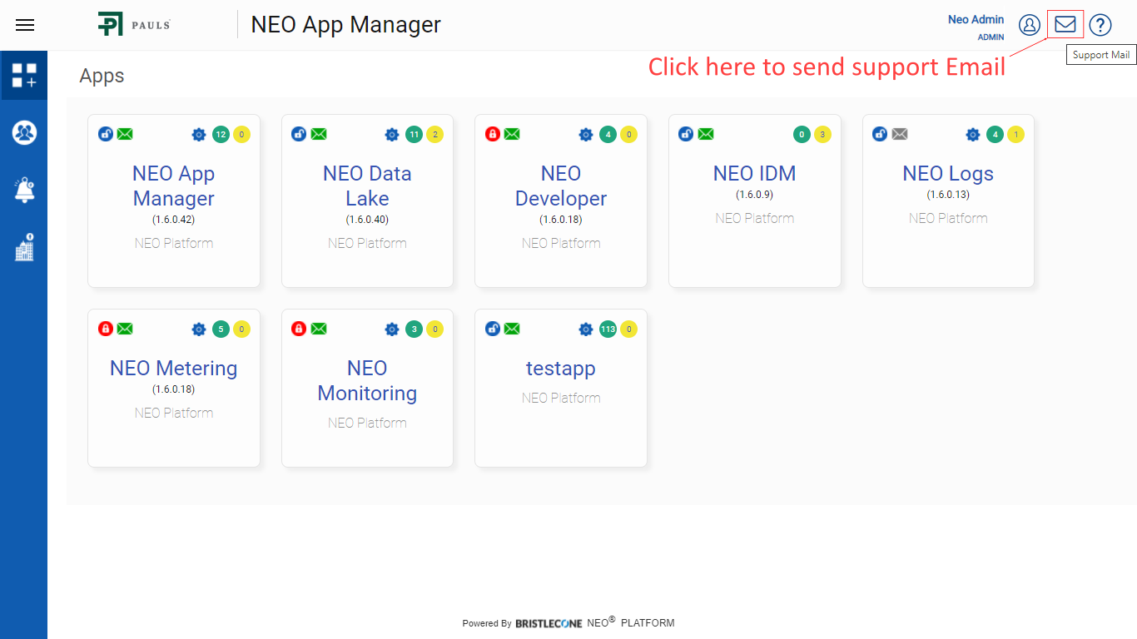Click the mail icon on NEO Metering
The height and width of the screenshot is (639, 1137).
click(x=125, y=329)
